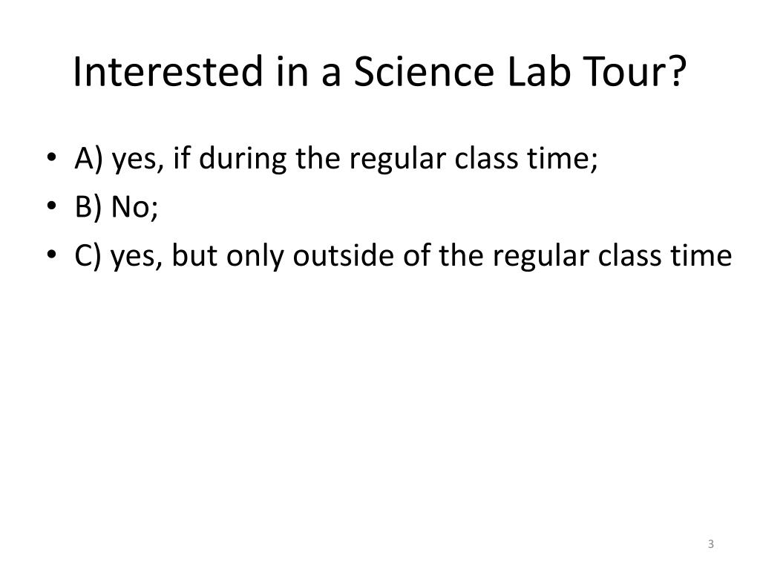Click the slide title "Interested in a Science Lab Tour?"
This screenshot has height=570, width=760.
tap(379, 72)
